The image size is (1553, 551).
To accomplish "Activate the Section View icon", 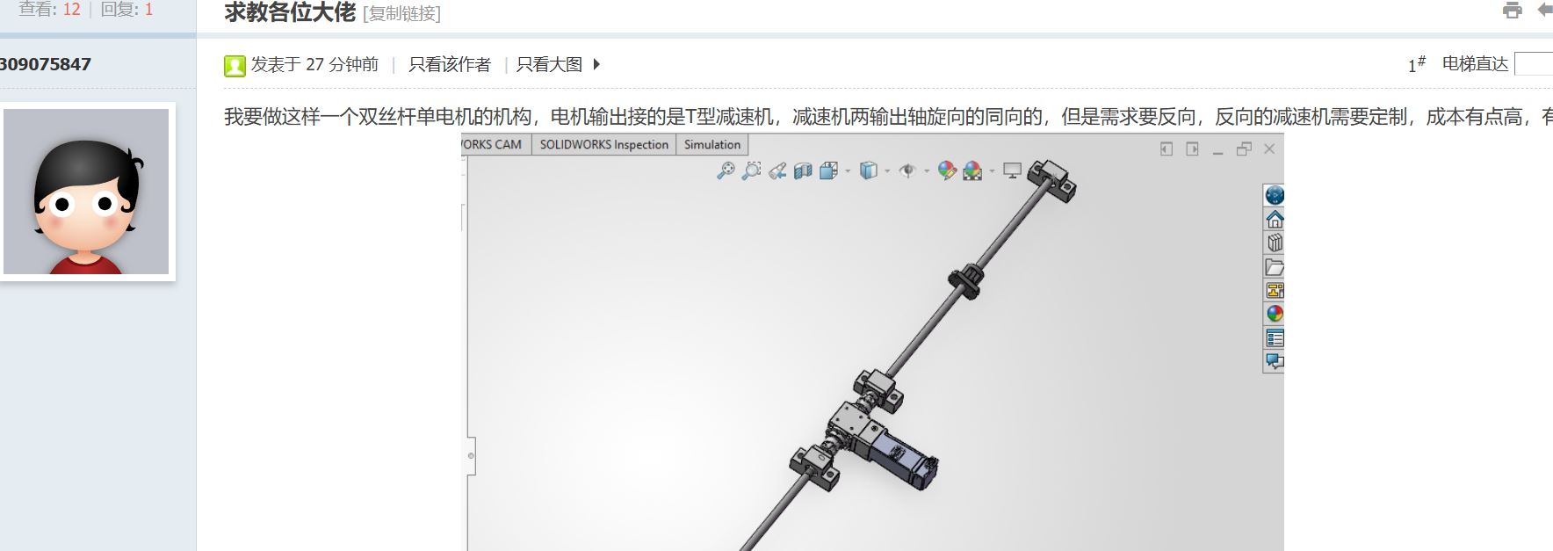I will 802,171.
